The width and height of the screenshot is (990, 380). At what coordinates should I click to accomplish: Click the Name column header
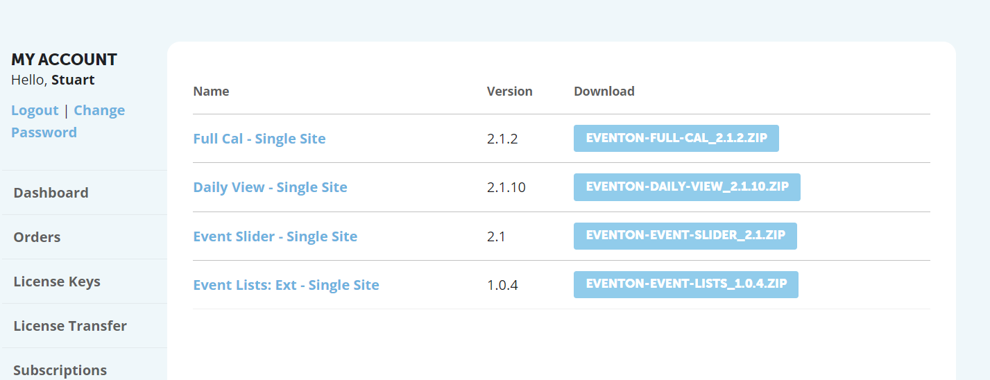211,92
